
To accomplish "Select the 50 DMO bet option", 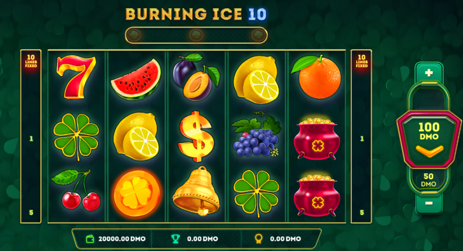I will (x=429, y=180).
